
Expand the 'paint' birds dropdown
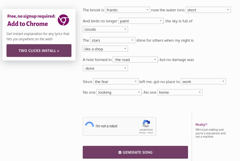tap(141, 21)
